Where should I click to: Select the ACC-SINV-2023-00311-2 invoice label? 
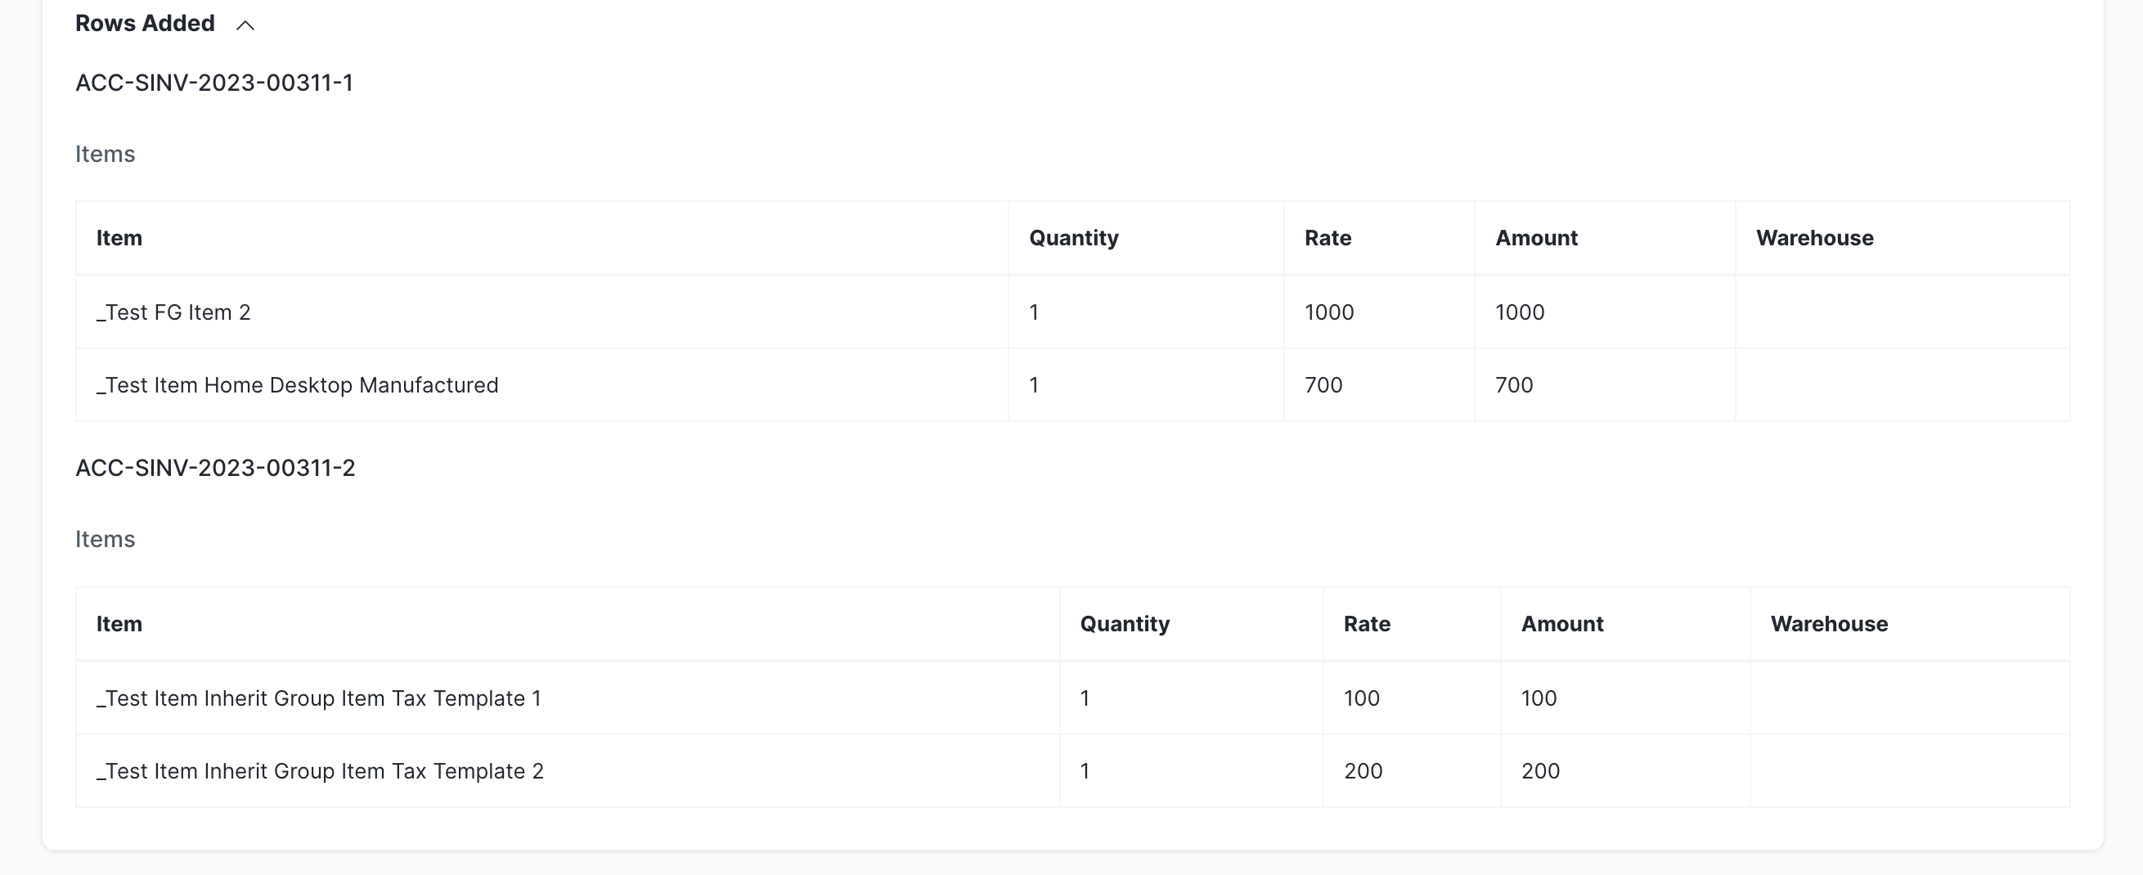tap(214, 468)
